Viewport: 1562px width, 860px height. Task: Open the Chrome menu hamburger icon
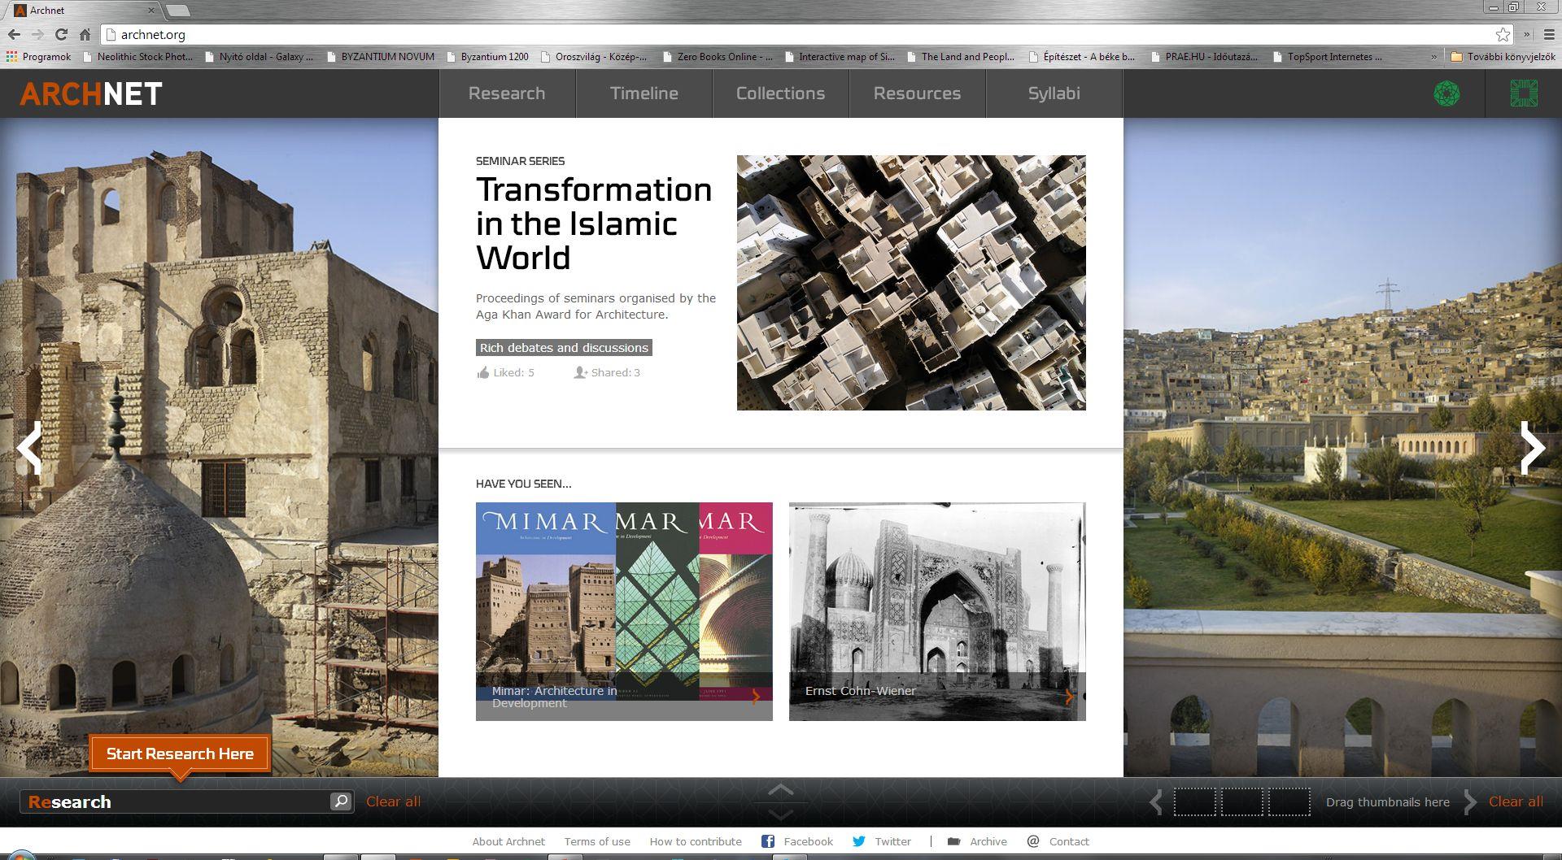coord(1549,34)
